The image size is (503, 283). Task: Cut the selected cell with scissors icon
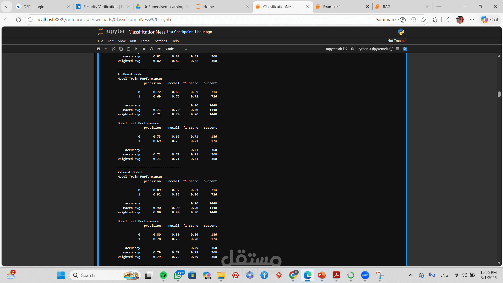(x=113, y=49)
